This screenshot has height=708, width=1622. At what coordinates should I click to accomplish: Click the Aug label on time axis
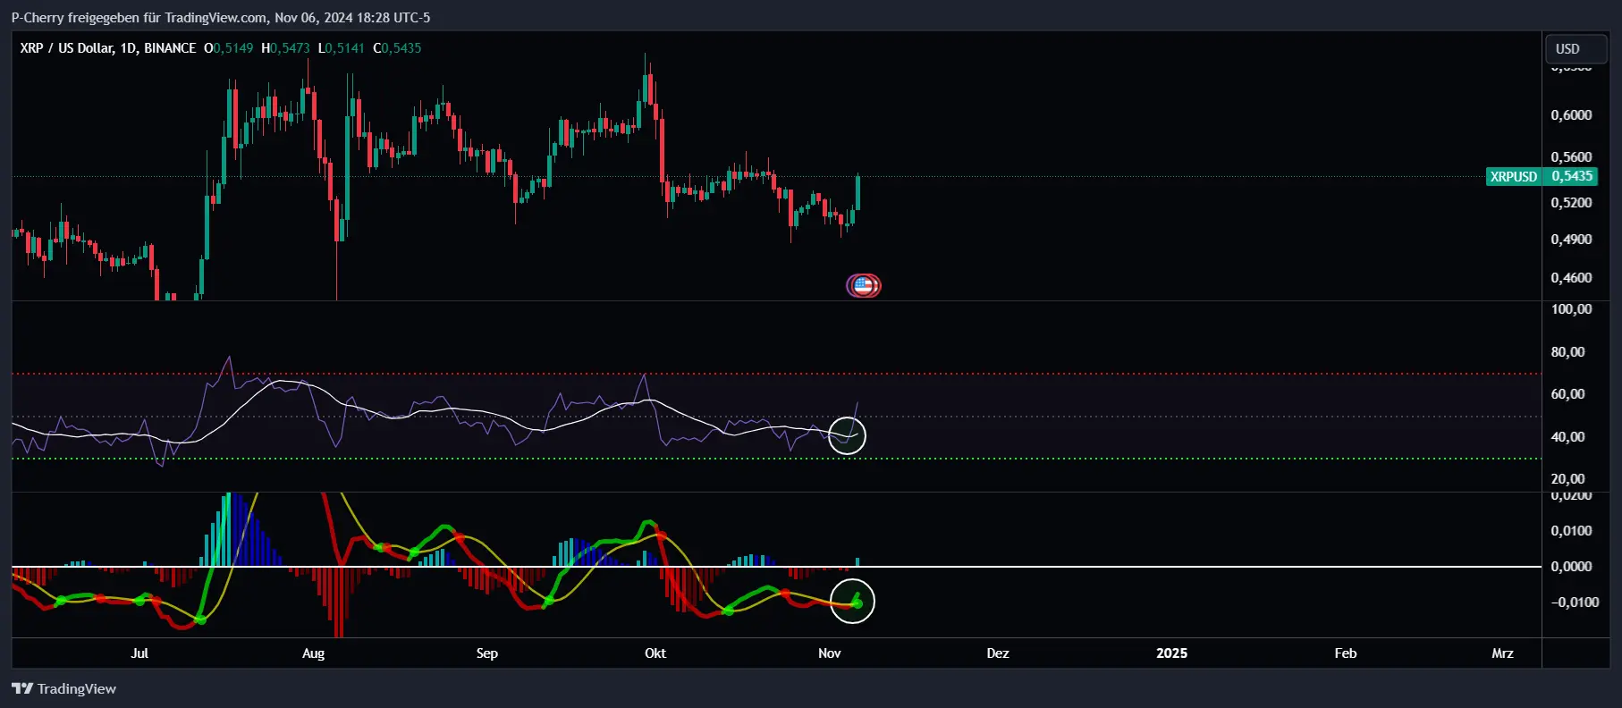(x=314, y=653)
